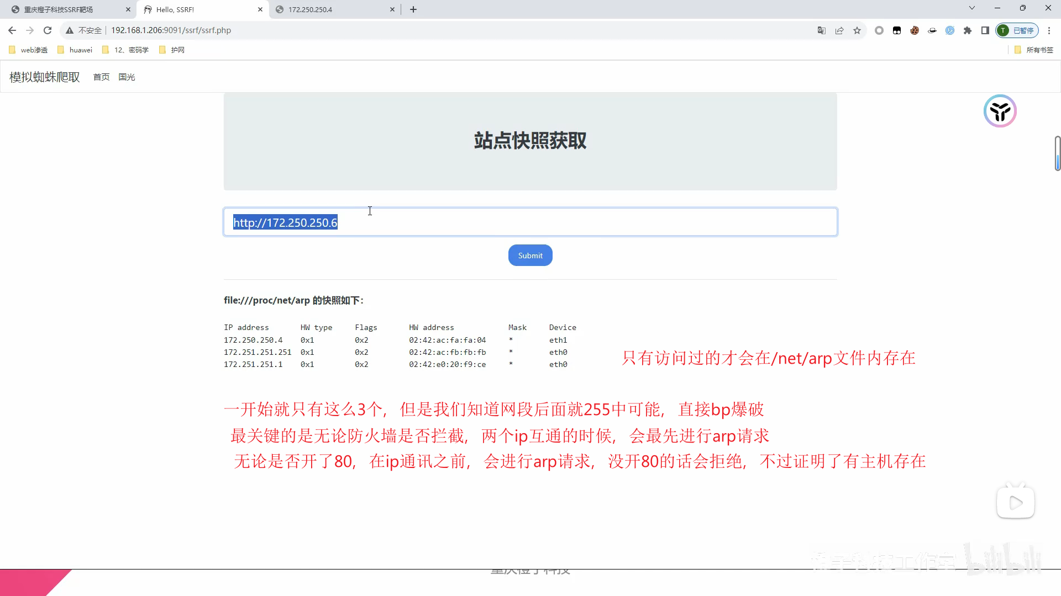Open the extensions puzzle menu
1061x596 pixels.
(968, 30)
